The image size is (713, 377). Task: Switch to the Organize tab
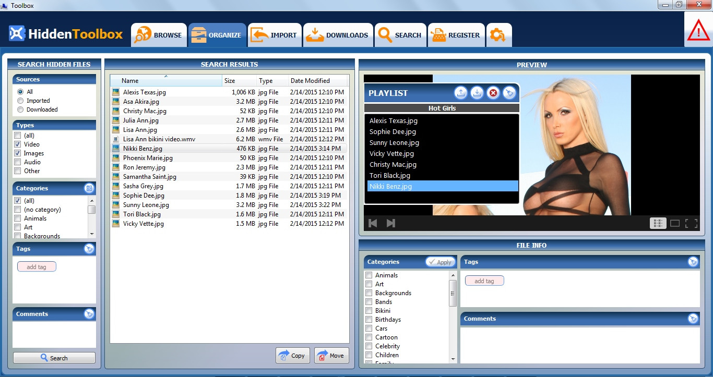click(217, 35)
